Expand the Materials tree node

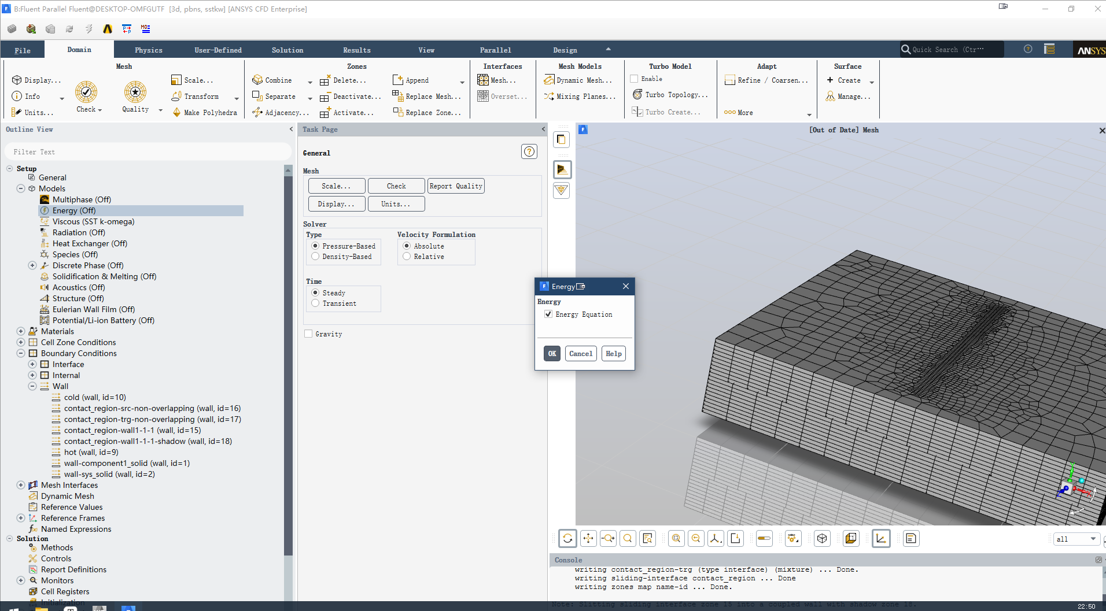tap(21, 331)
